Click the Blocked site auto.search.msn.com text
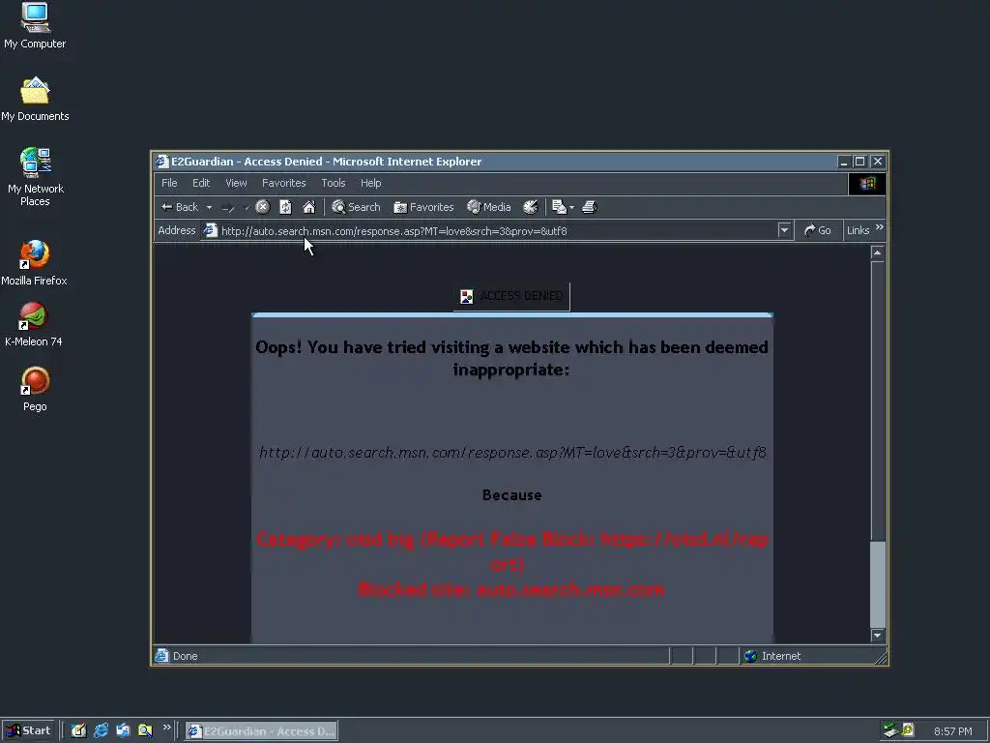The width and height of the screenshot is (990, 743). 511,589
